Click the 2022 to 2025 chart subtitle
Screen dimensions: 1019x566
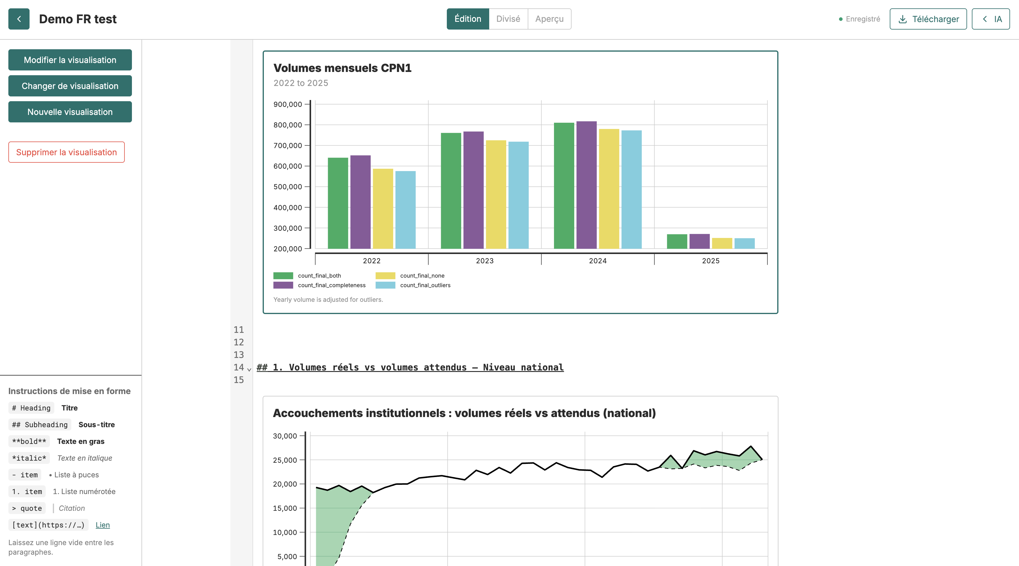coord(301,83)
